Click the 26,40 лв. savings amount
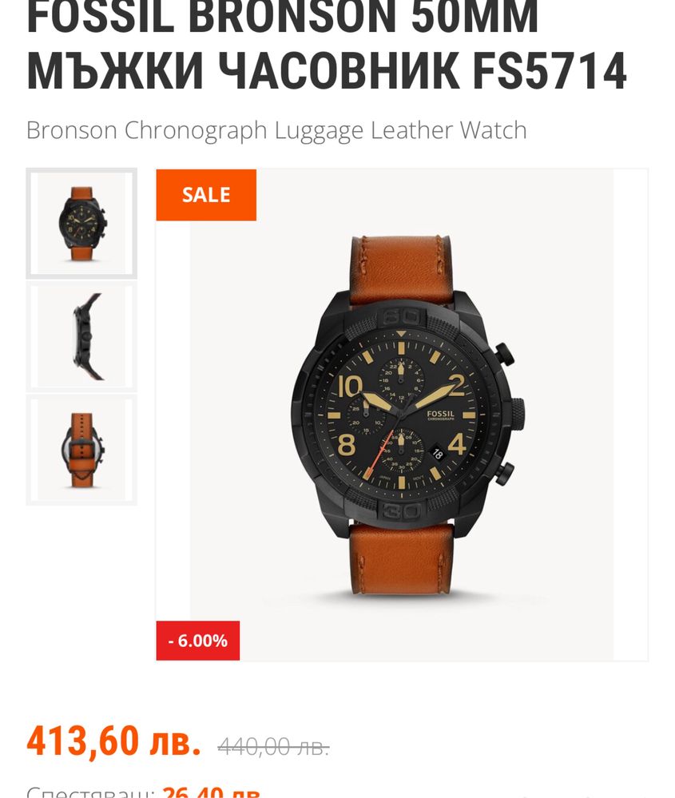 coord(212,792)
